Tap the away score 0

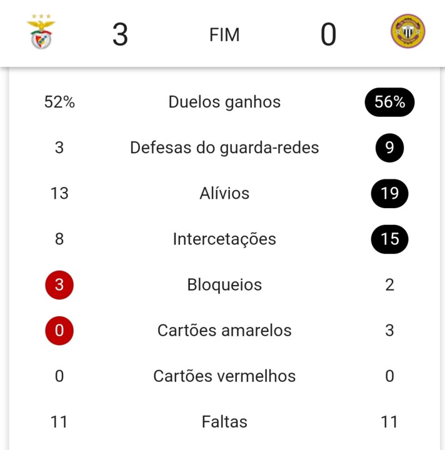328,34
